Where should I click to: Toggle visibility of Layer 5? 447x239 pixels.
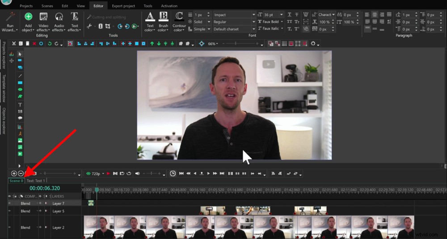point(9,211)
